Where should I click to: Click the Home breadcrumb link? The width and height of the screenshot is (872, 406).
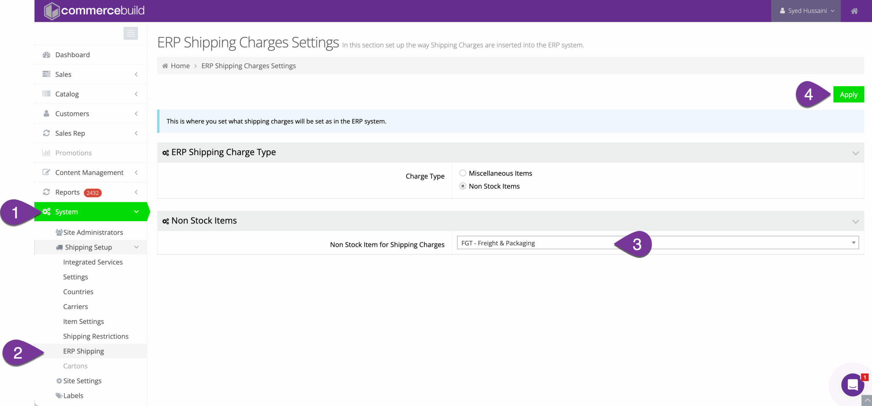click(x=180, y=66)
